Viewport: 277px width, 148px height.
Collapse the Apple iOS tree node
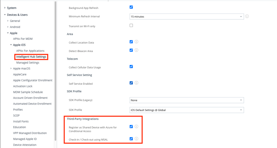point(11,45)
